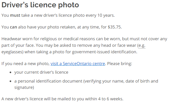Click the 'your current driver's licence' list item
This screenshot has height=105, width=170.
point(41,72)
